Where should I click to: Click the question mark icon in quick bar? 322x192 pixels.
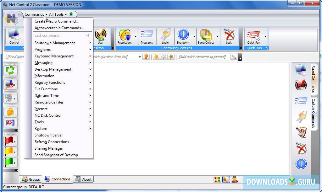(x=146, y=57)
